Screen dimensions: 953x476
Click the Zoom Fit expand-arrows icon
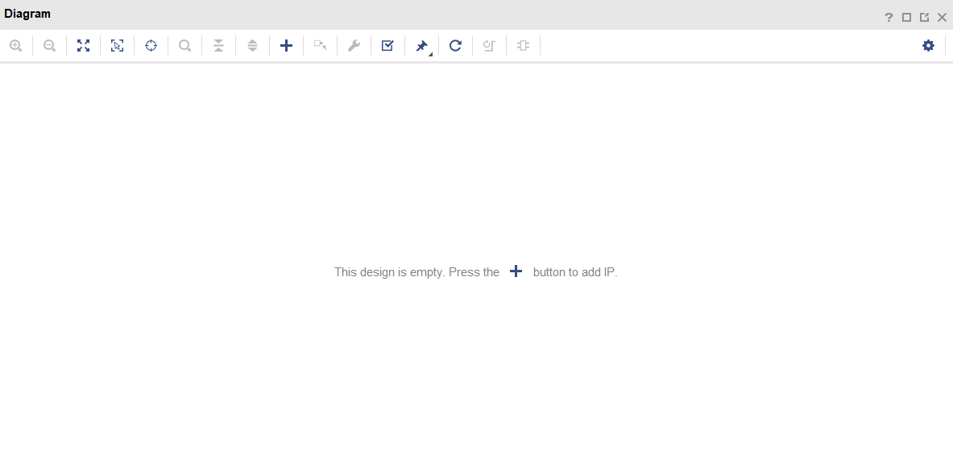click(x=83, y=46)
